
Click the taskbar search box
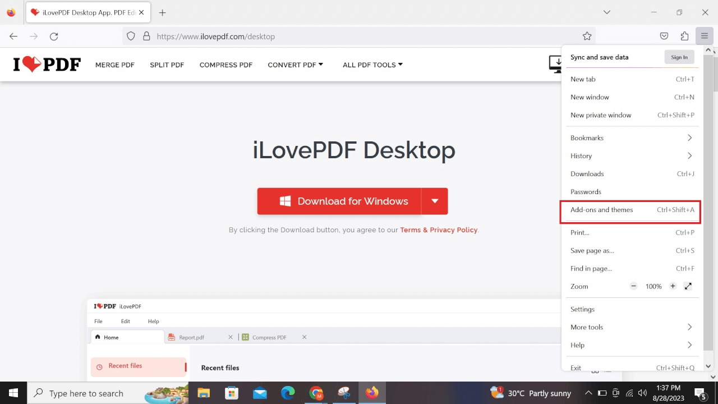(x=108, y=393)
